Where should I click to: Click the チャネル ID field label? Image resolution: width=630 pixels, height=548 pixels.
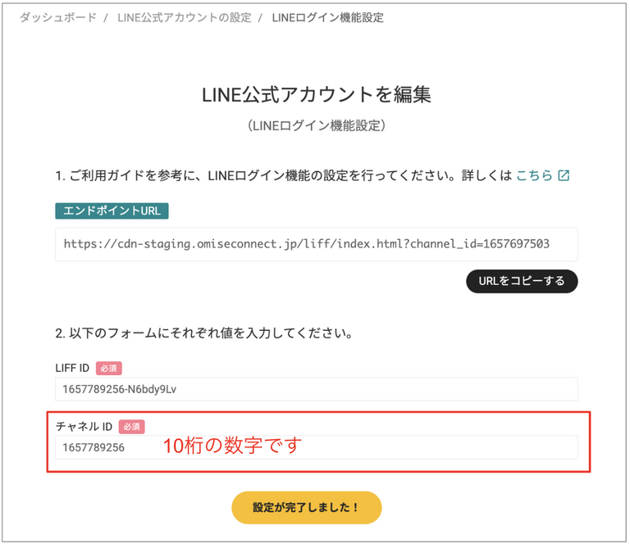(x=84, y=427)
